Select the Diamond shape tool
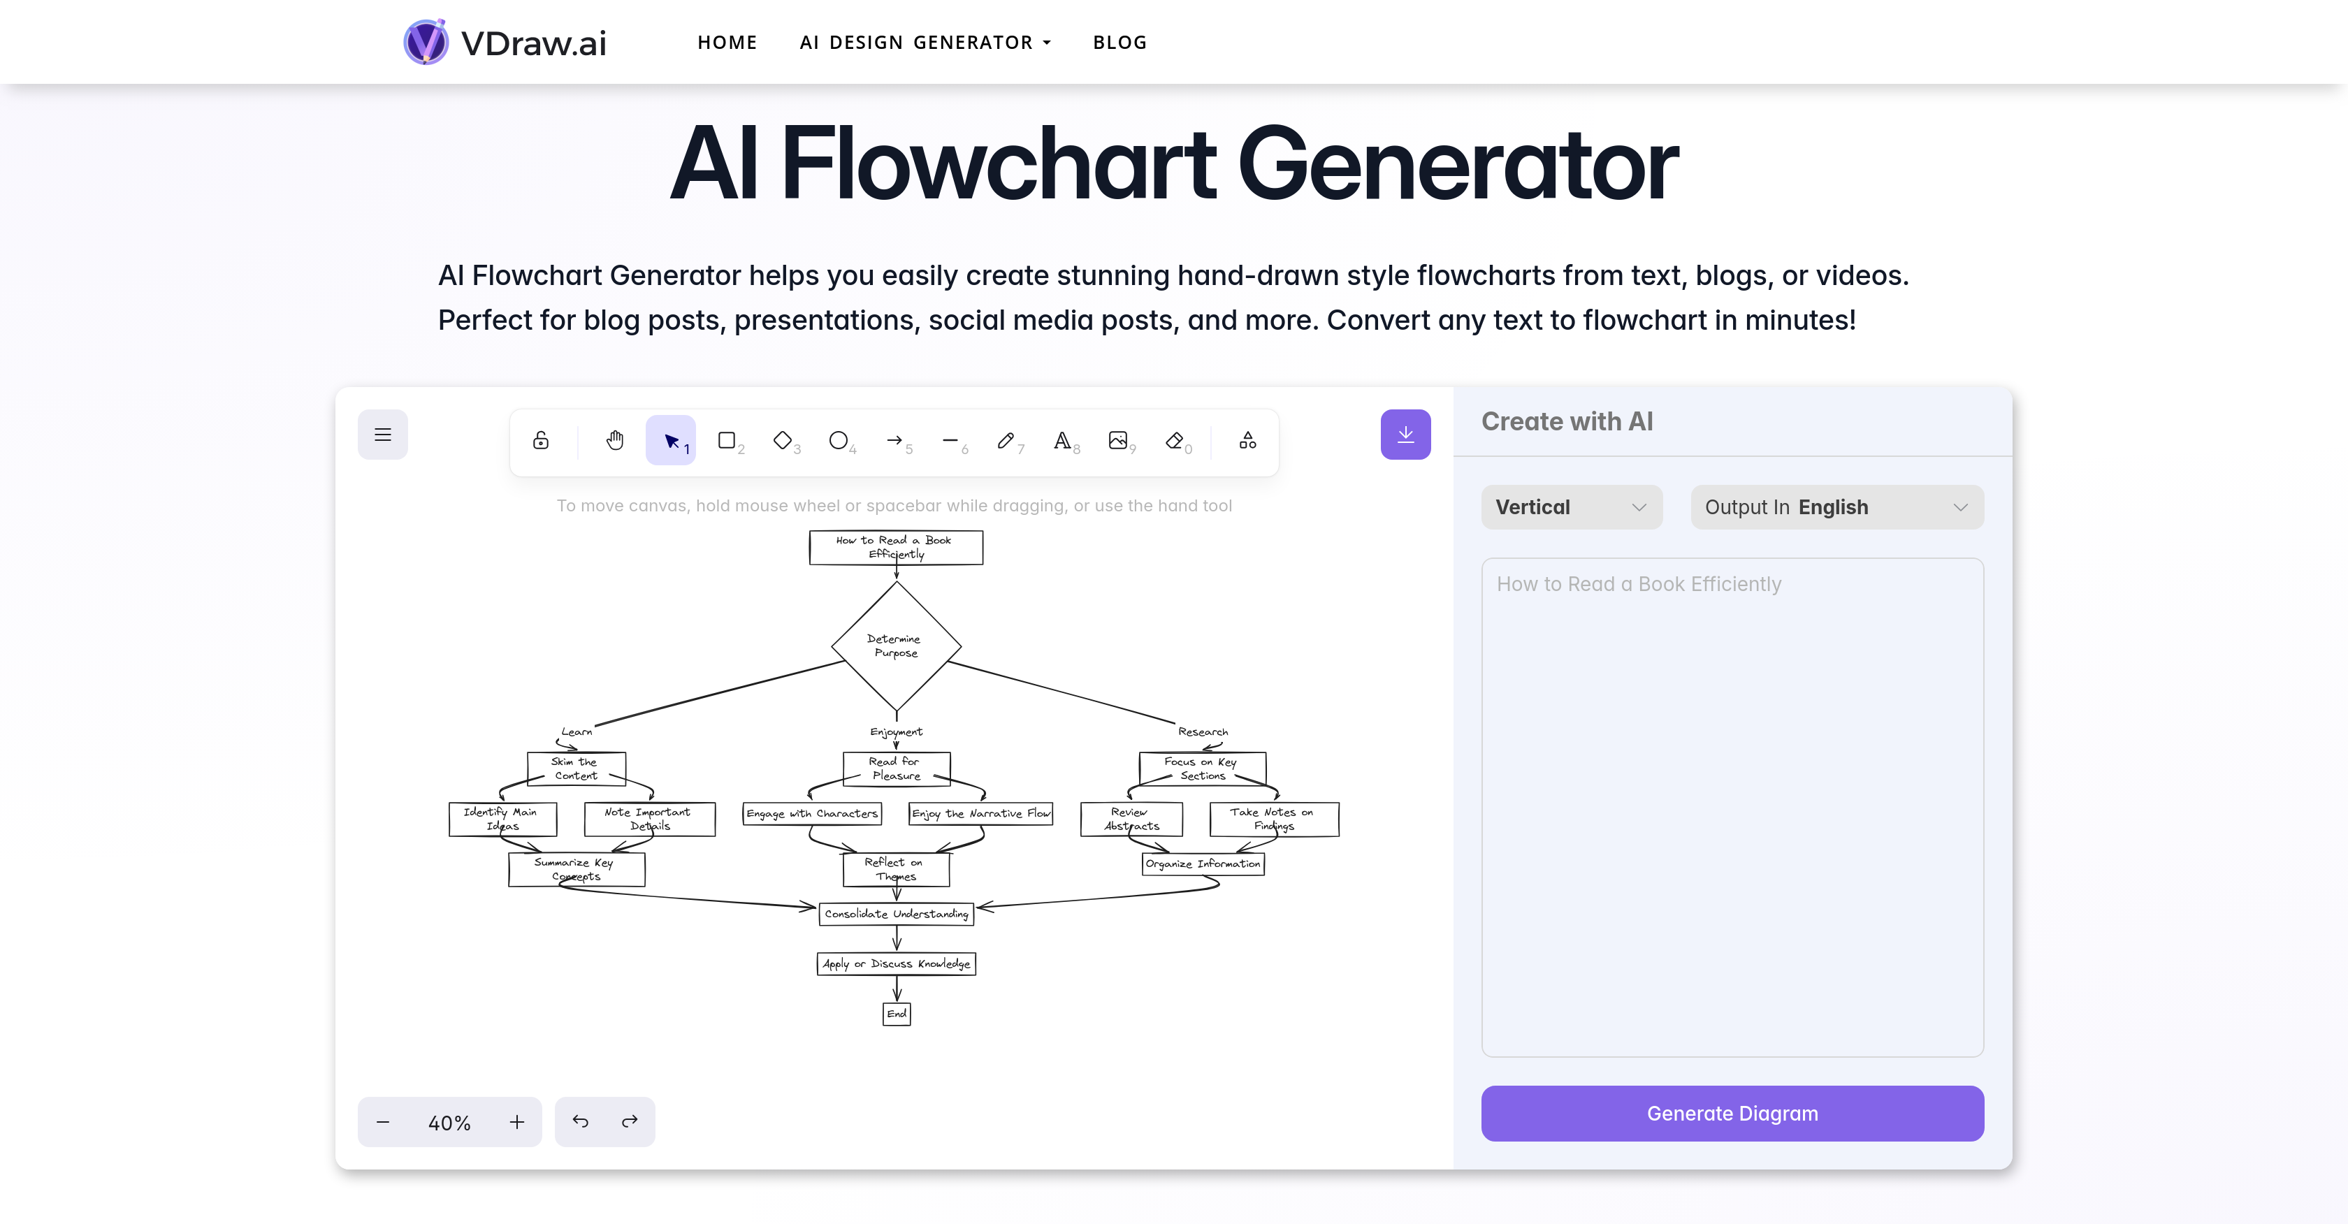 (x=783, y=441)
